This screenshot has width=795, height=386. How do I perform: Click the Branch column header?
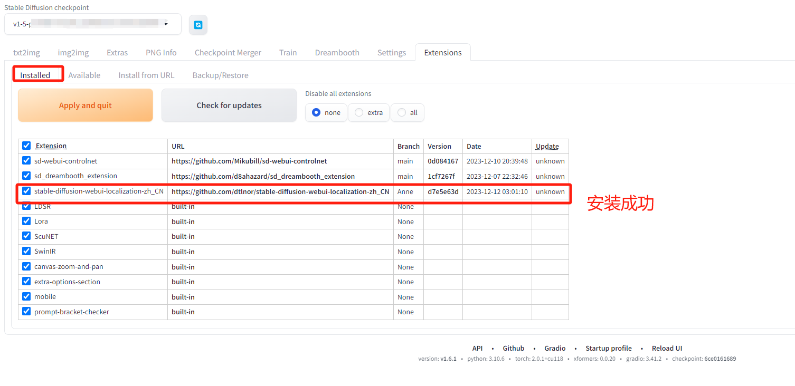click(409, 146)
